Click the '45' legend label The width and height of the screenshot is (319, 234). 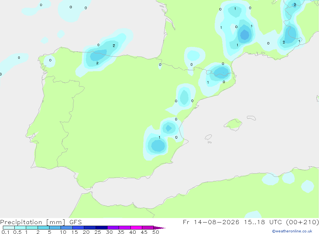click(x=144, y=232)
